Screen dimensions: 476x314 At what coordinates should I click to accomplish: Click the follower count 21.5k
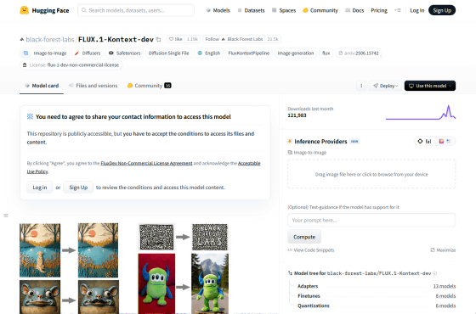(273, 39)
